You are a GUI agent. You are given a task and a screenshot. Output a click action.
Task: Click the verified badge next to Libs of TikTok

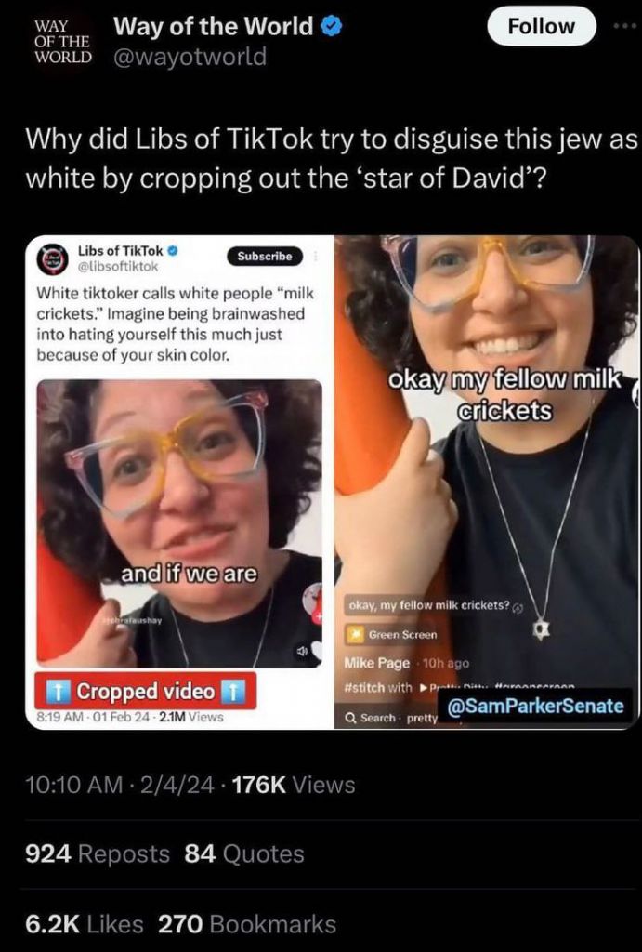click(172, 250)
